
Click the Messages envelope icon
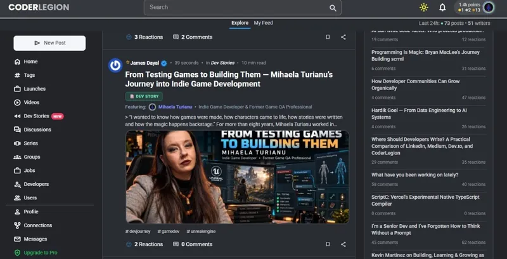click(x=17, y=239)
